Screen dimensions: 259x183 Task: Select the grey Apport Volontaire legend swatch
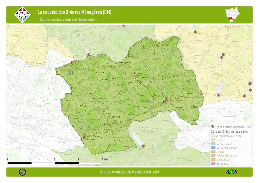(x=213, y=136)
